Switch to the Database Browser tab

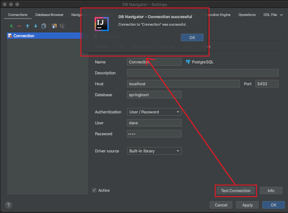pos(49,15)
